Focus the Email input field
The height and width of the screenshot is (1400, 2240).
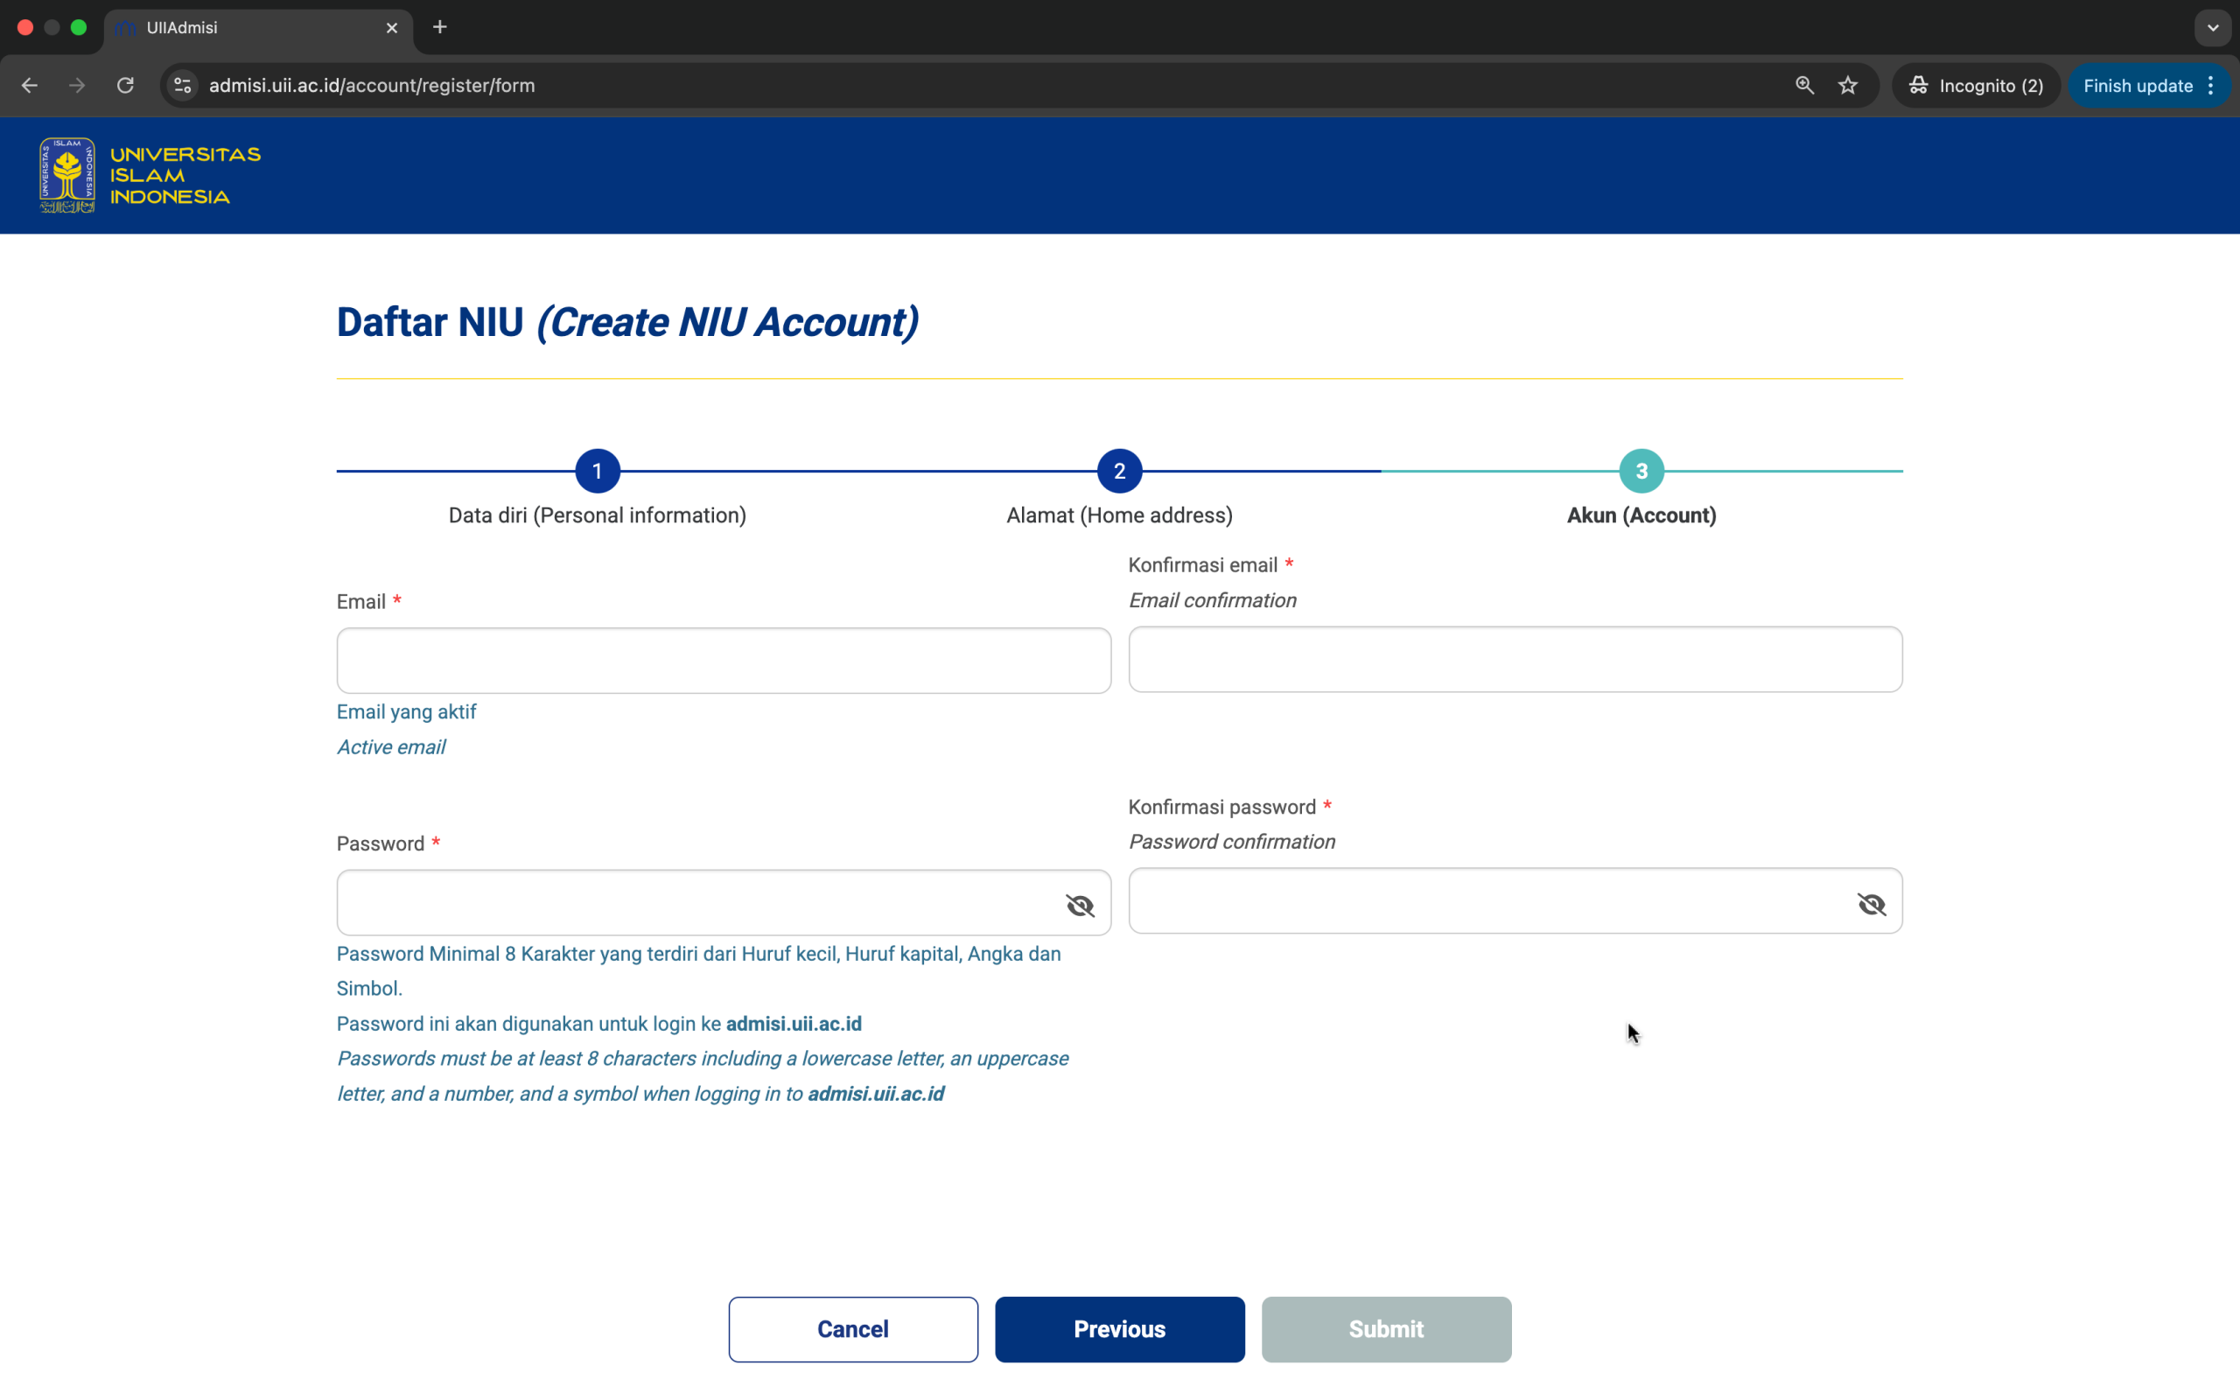[x=723, y=660]
